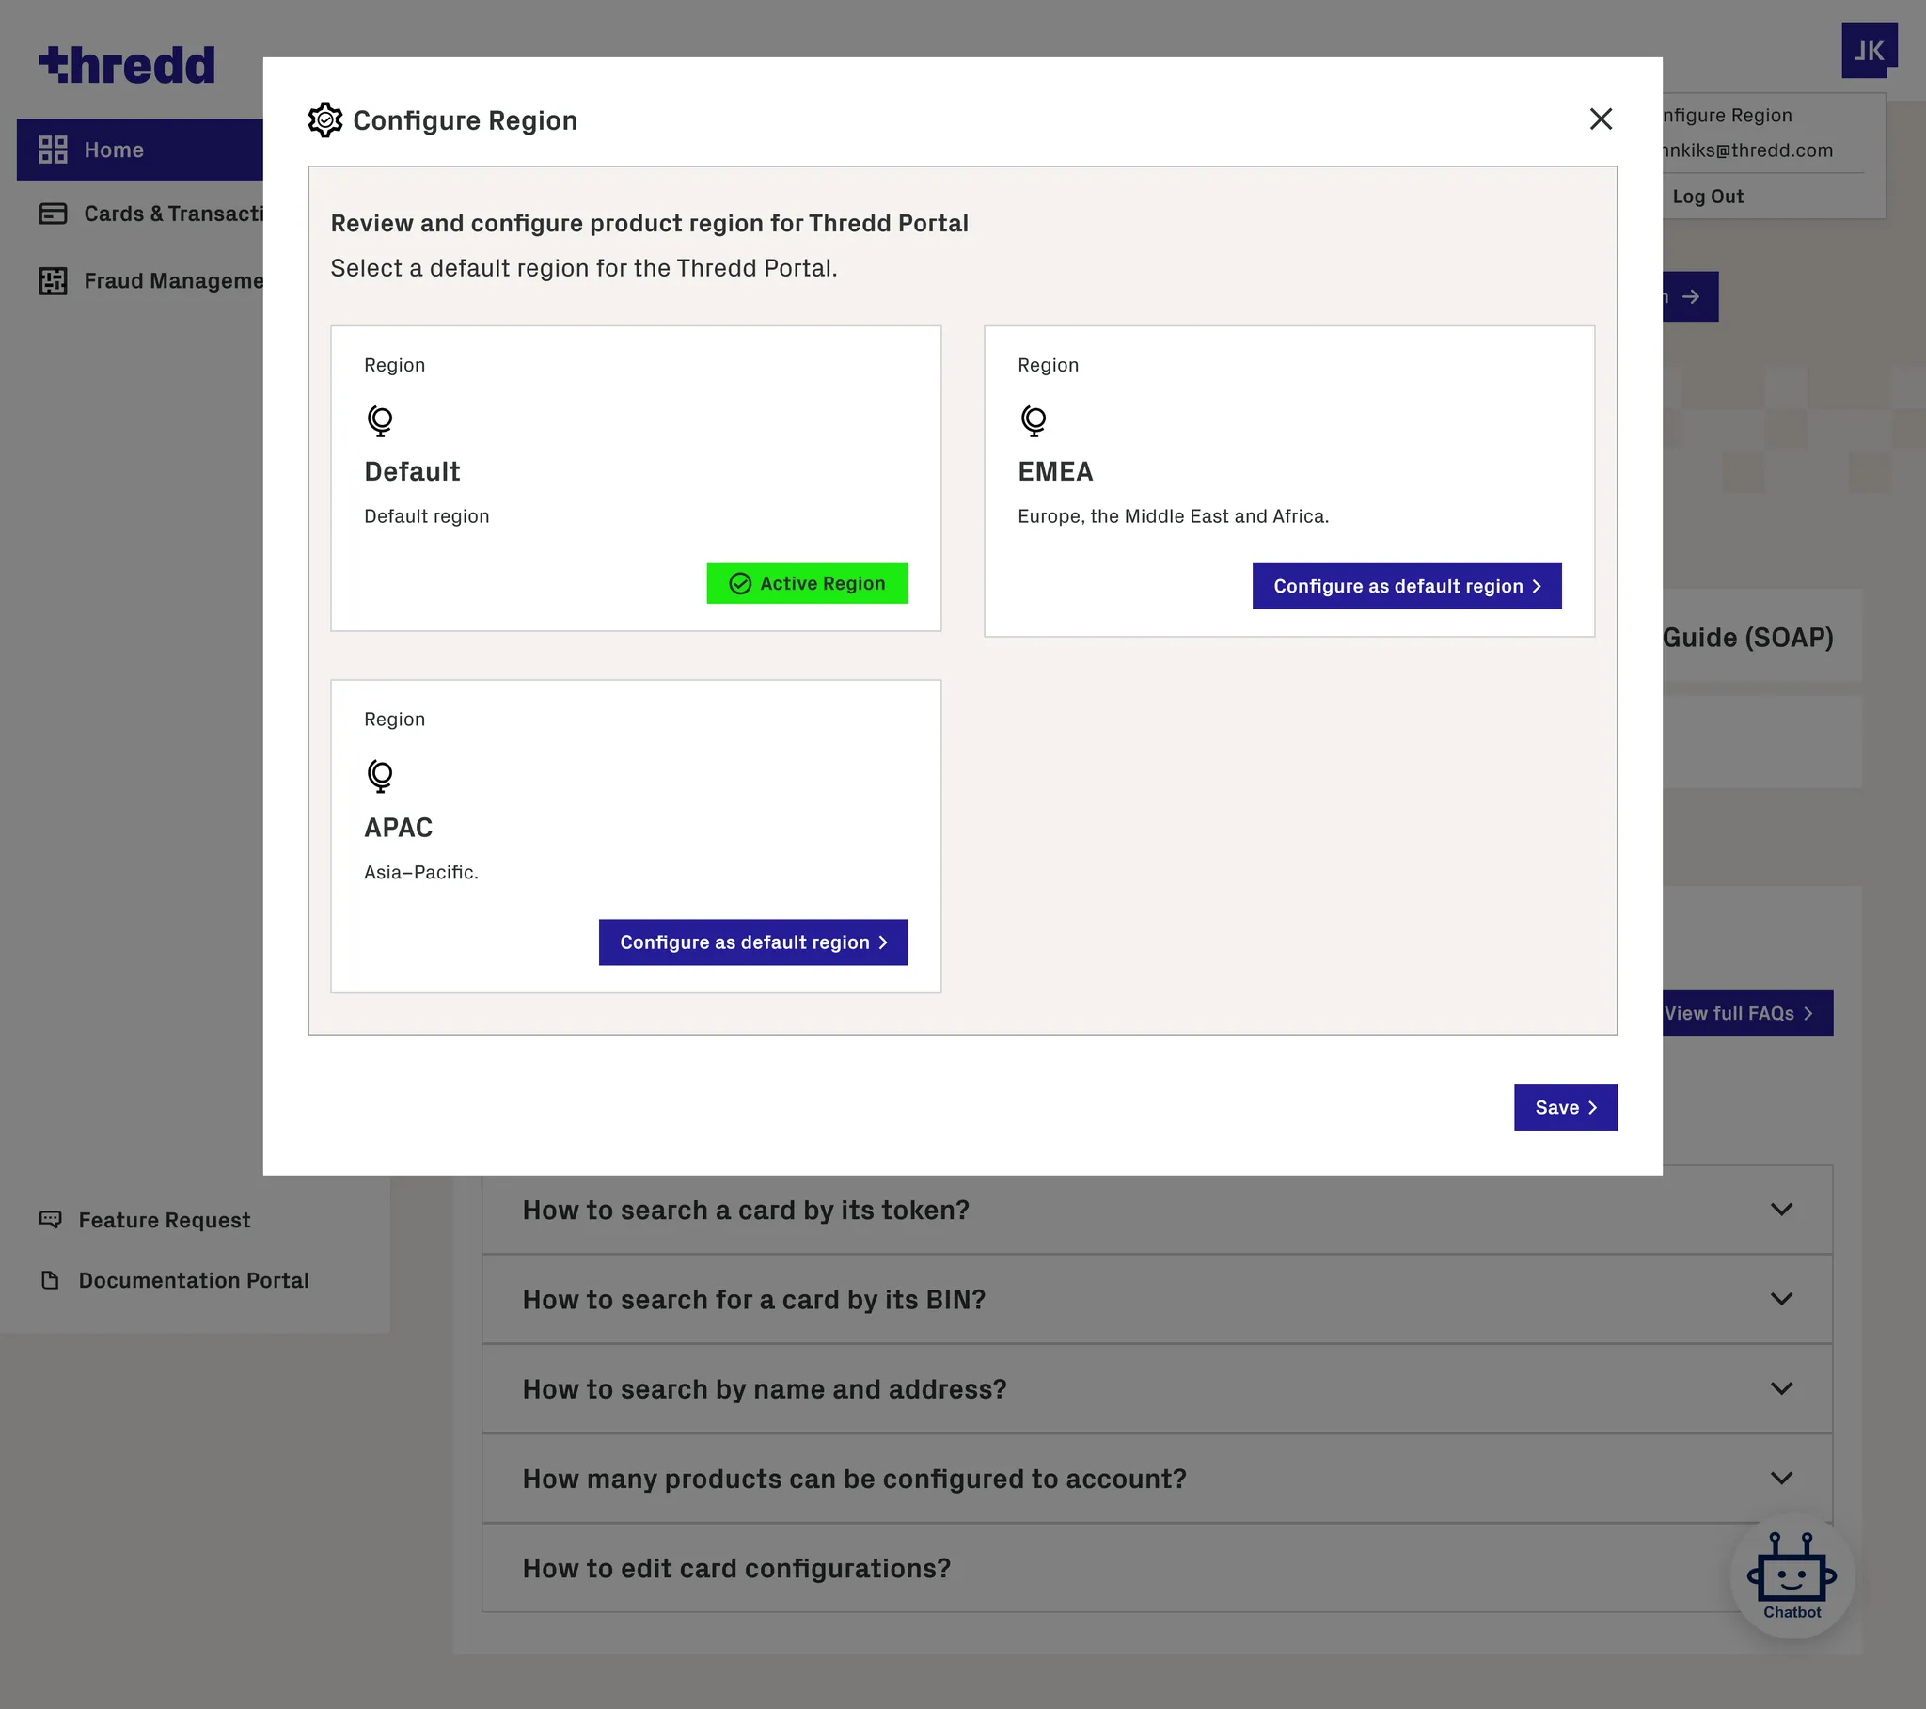Image resolution: width=1926 pixels, height=1709 pixels.
Task: Configure EMEA as default region
Action: point(1406,586)
